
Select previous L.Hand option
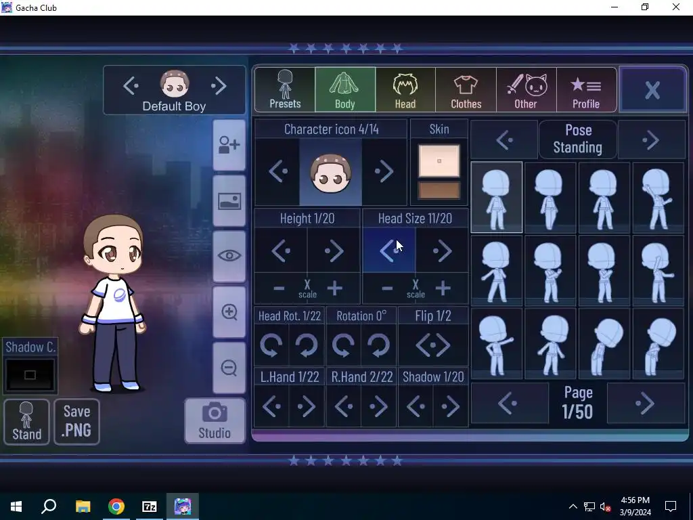click(x=271, y=406)
